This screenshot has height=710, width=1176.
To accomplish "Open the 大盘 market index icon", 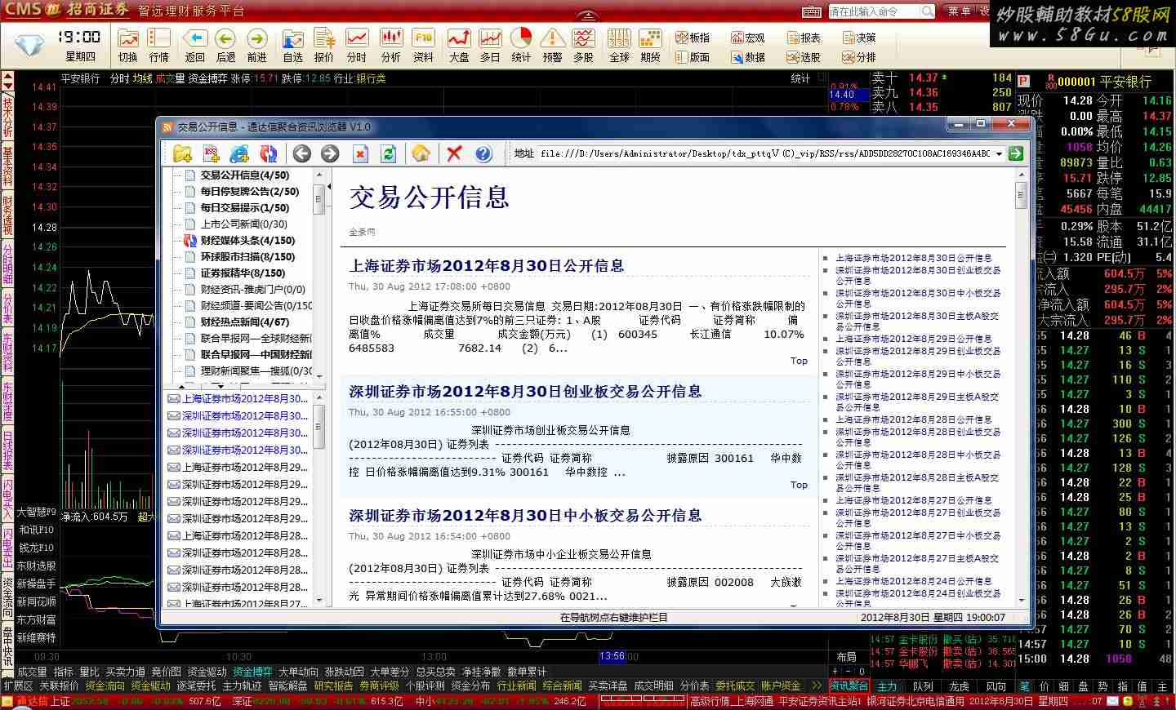I will pos(459,46).
